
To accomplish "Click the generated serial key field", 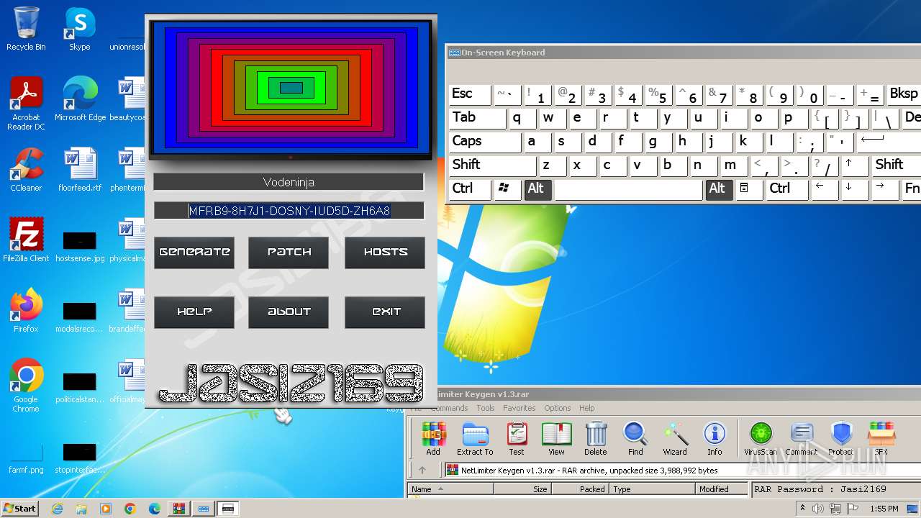I will pos(289,211).
